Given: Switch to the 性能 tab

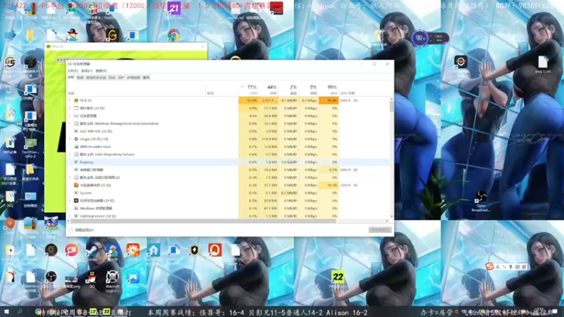Looking at the screenshot, I should coord(80,77).
